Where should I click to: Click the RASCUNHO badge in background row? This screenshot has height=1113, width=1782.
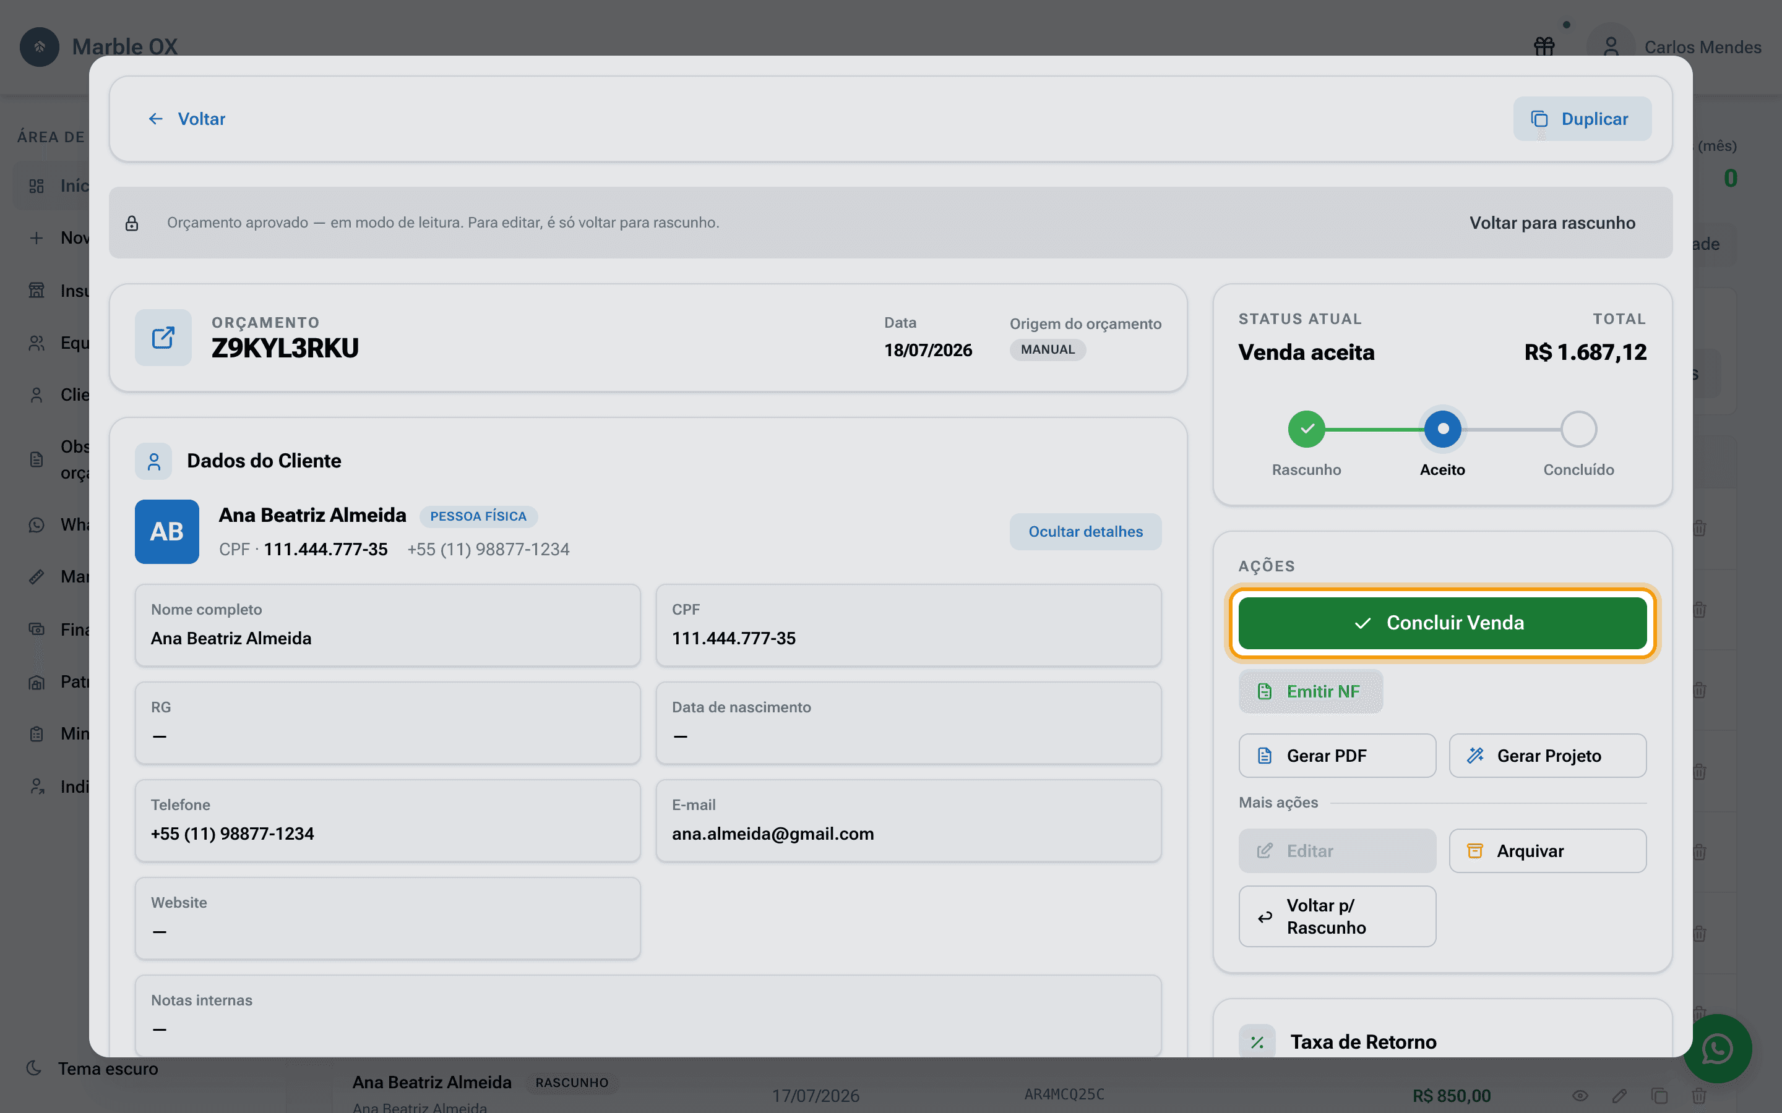pyautogui.click(x=572, y=1083)
